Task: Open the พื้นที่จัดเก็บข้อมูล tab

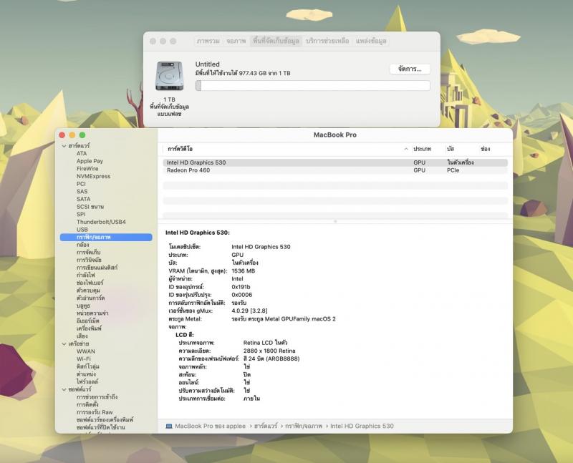Action: pyautogui.click(x=276, y=41)
